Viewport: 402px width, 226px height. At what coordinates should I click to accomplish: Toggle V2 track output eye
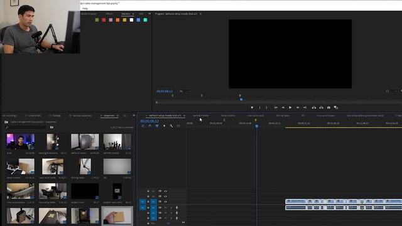(166, 196)
